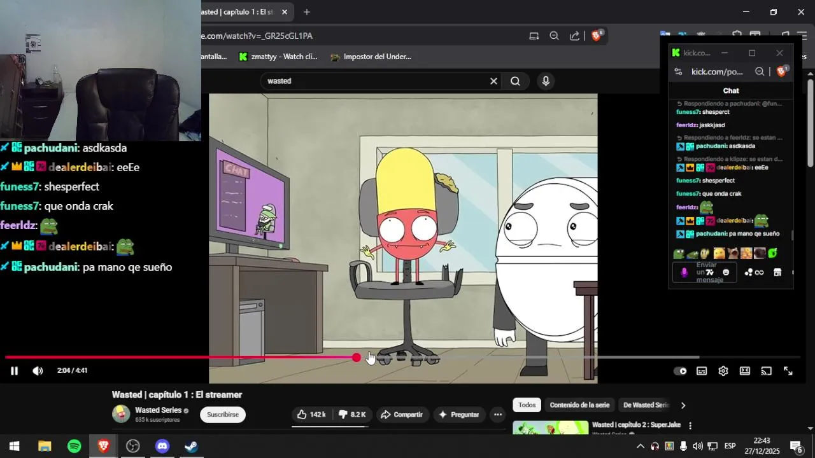Open File Explorer from taskbar

pos(44,446)
